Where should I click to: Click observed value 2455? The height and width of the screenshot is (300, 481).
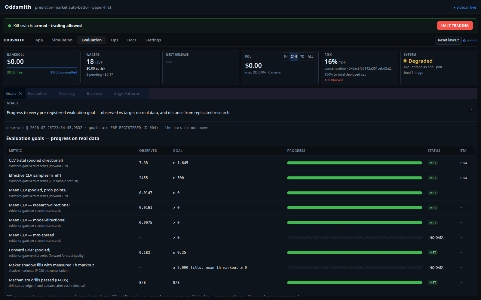click(x=143, y=178)
